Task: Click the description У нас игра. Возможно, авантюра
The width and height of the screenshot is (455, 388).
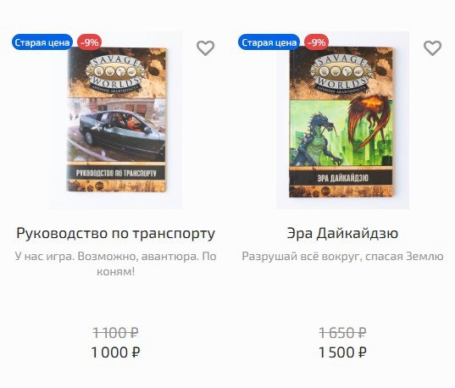Action: point(115,263)
